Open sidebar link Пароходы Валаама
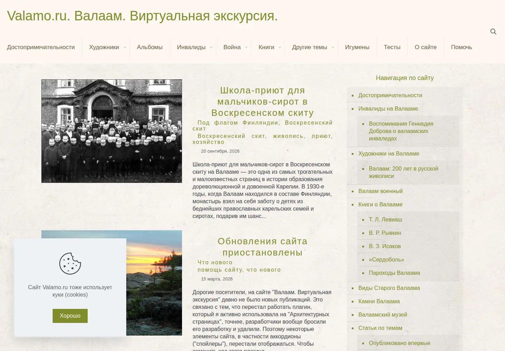The height and width of the screenshot is (351, 505). click(394, 273)
